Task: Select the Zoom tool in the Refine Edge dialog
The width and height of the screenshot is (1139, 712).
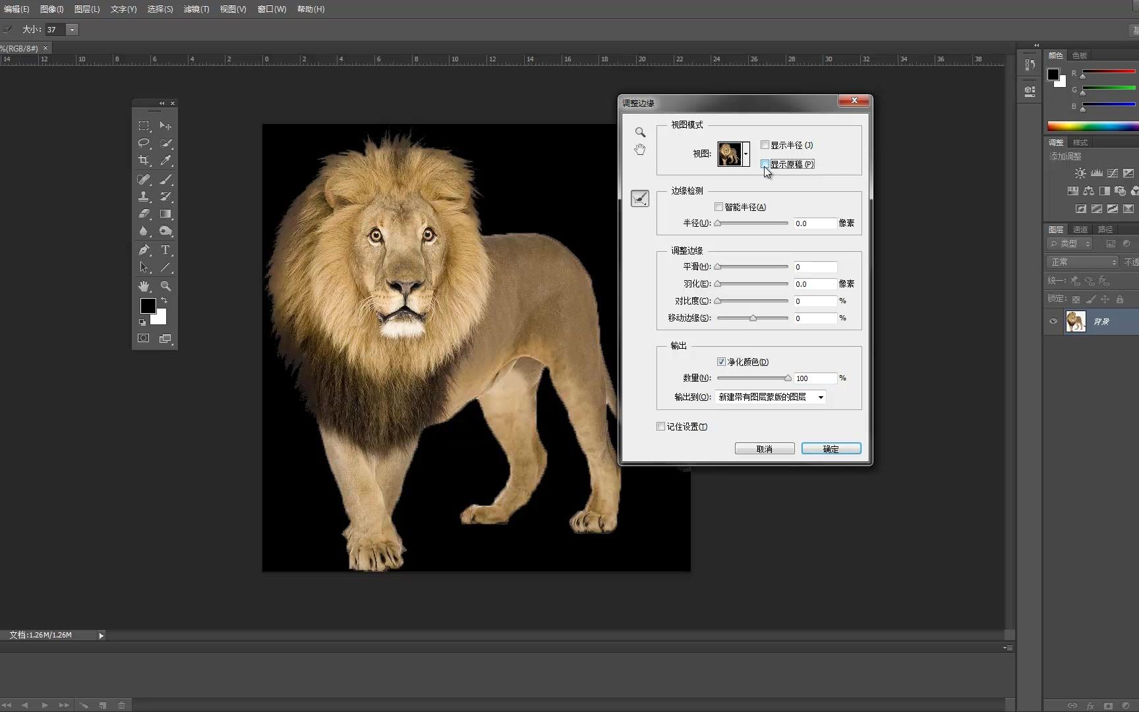Action: pyautogui.click(x=640, y=133)
